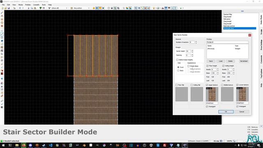The image size is (263, 148).
Task: Select the Back side radio button
Action: 178,71
